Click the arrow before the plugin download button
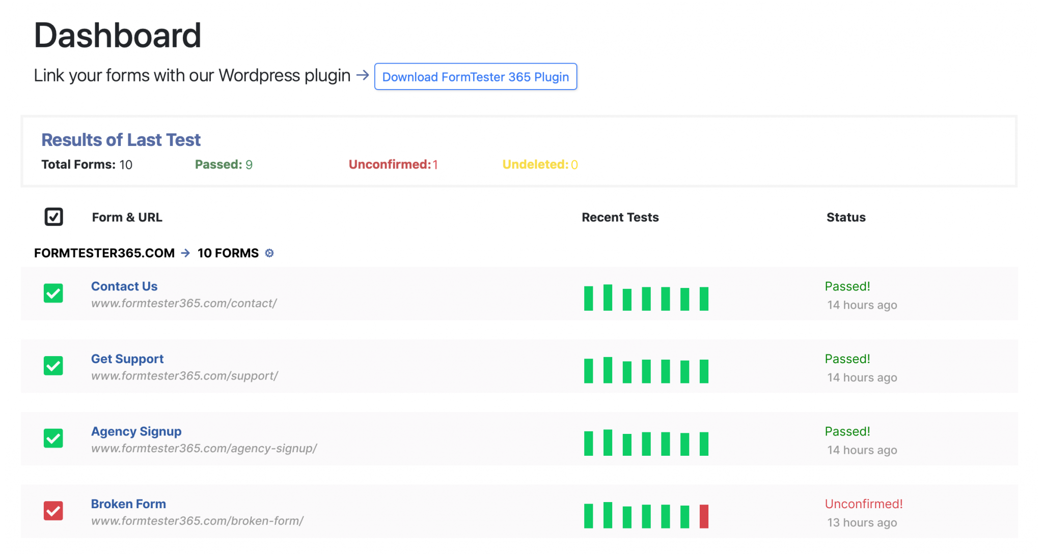Image resolution: width=1043 pixels, height=558 pixels. point(363,75)
